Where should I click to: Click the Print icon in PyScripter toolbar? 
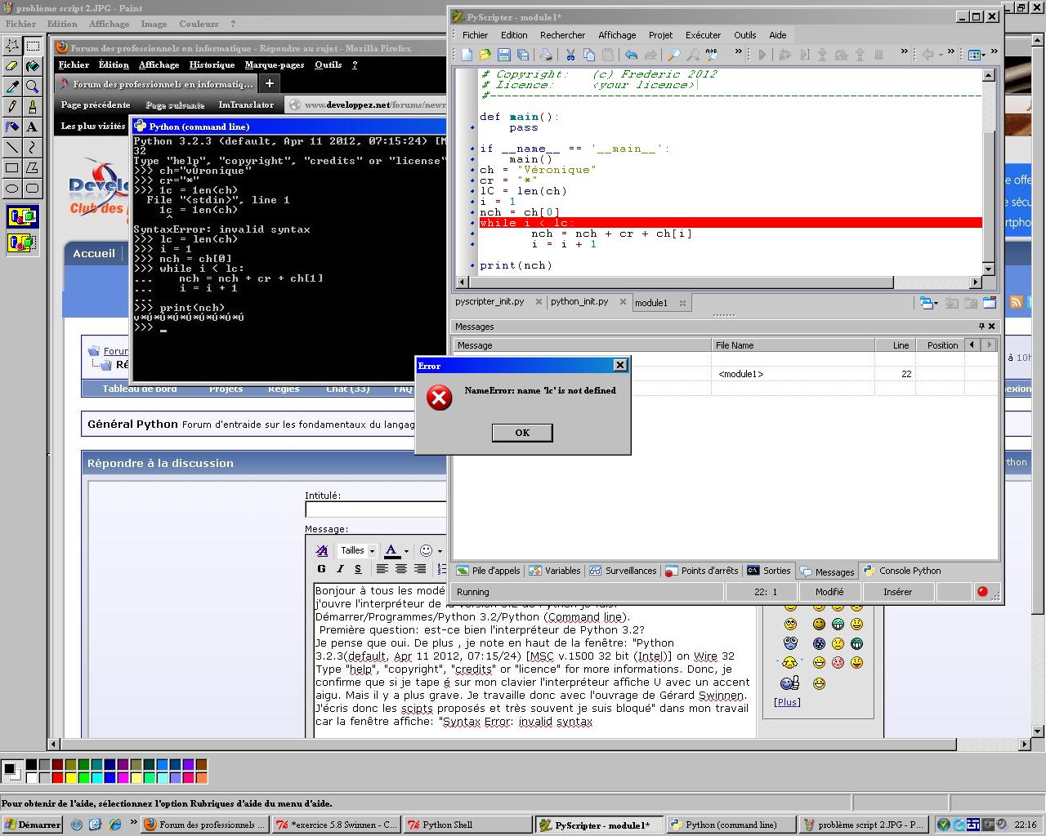[x=546, y=55]
